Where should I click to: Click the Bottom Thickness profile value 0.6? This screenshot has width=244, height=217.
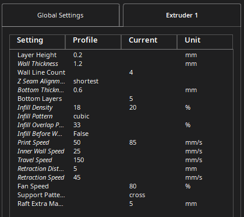click(x=78, y=90)
